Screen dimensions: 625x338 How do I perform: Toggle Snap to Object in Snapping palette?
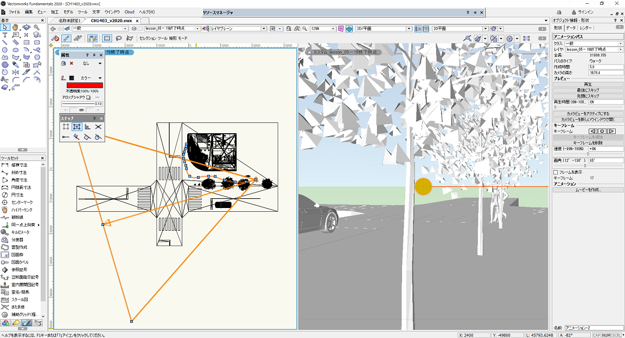pyautogui.click(x=77, y=127)
